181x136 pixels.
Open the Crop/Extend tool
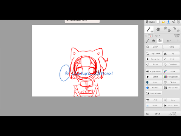pyautogui.click(x=154, y=54)
